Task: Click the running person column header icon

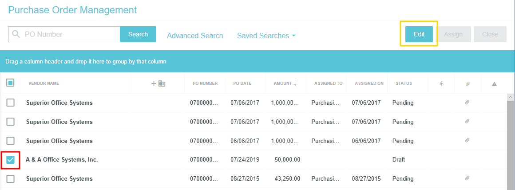Action: 440,83
